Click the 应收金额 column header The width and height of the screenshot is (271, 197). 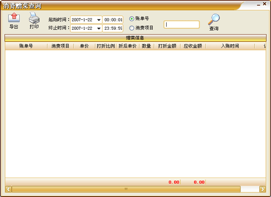[x=193, y=46]
